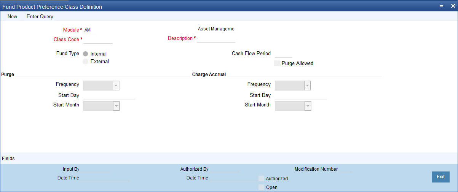Click the Asset Management module description text

(216, 29)
